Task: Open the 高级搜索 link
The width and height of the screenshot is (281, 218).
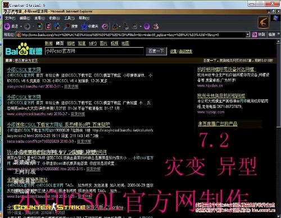Action: point(185,51)
